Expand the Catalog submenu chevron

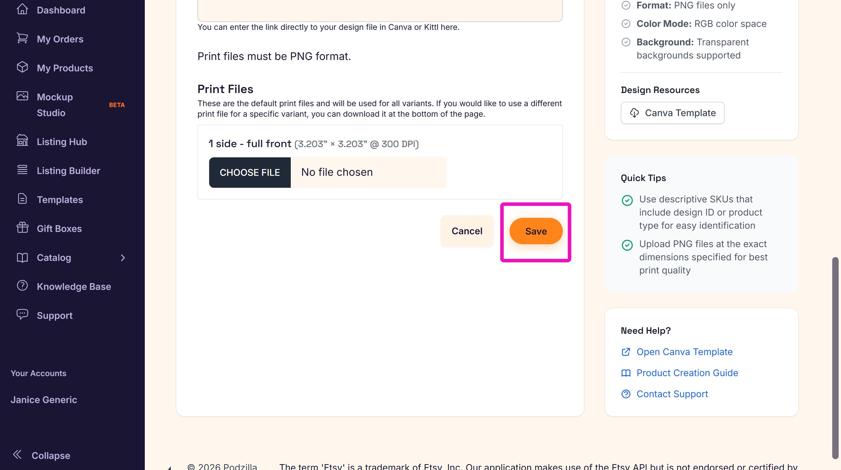(123, 258)
